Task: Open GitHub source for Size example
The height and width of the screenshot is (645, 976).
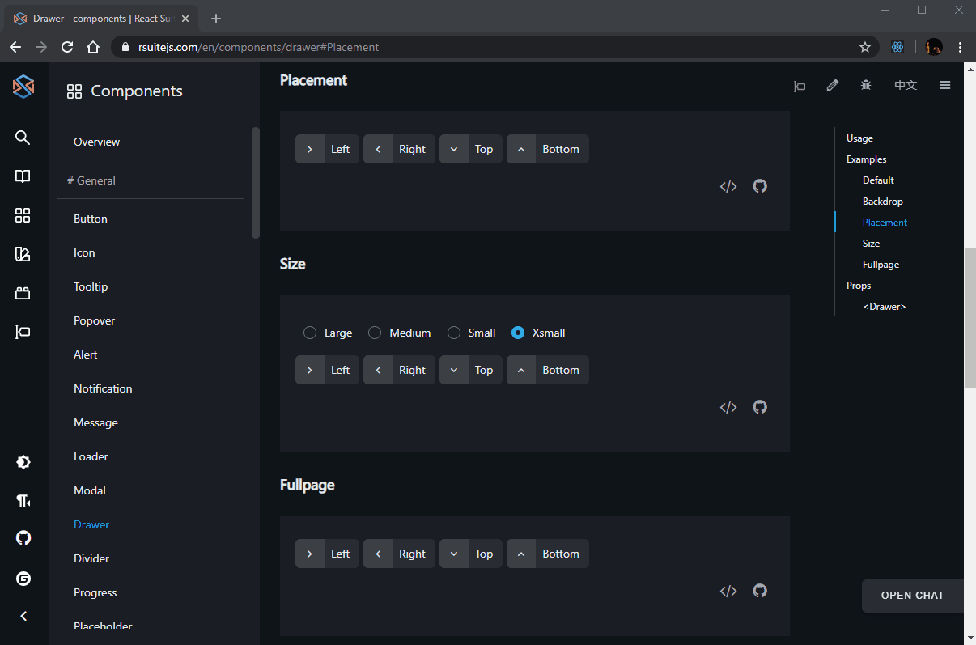Action: 760,407
